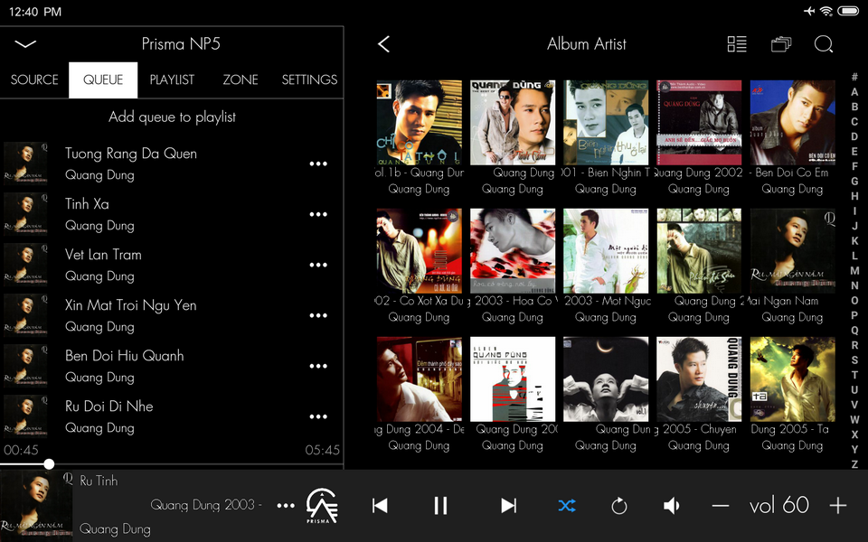Open options for Tuong Rang Da Quen
Viewport: 868px width, 542px height.
click(318, 164)
